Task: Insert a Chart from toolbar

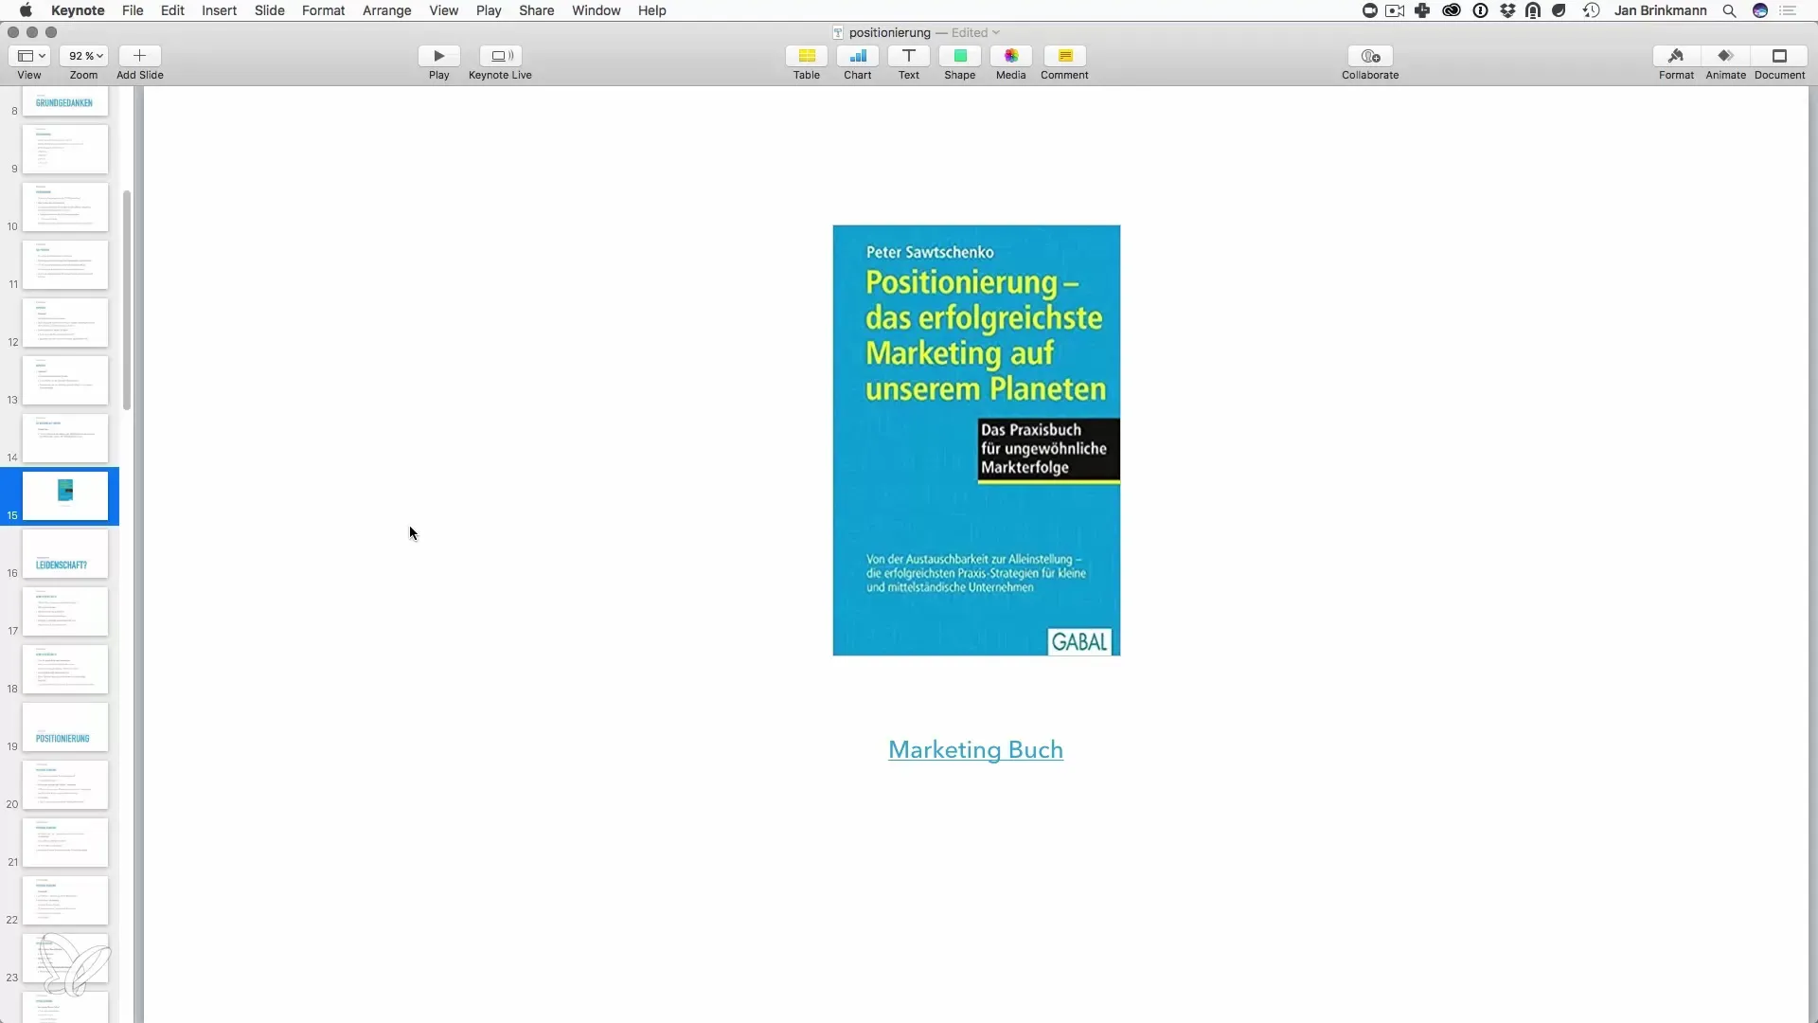Action: [858, 56]
